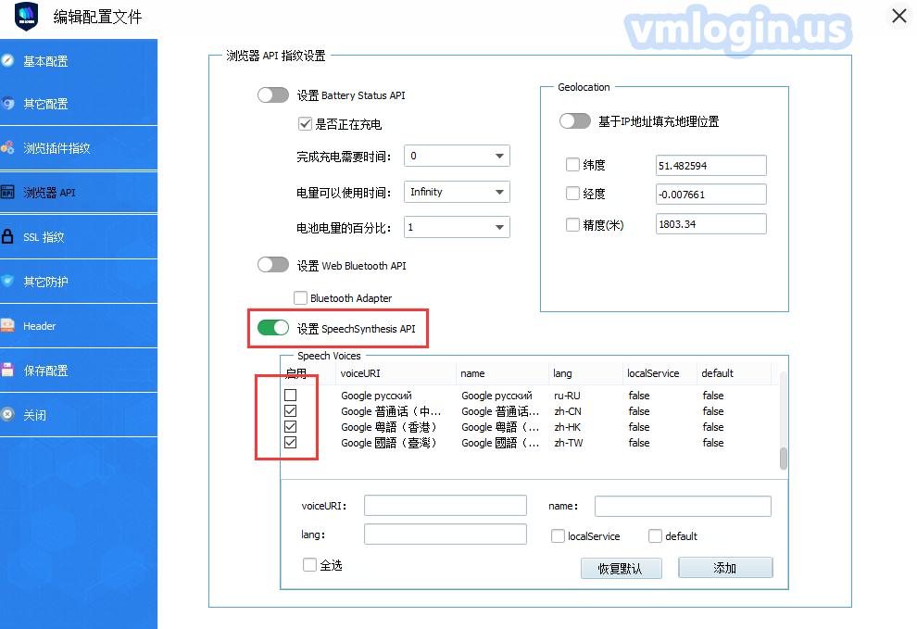The height and width of the screenshot is (629, 917).
Task: Click the 浏览插件指纹 sidebar icon
Action: point(8,148)
